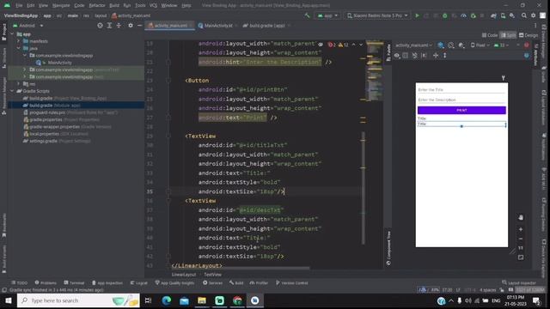
Task: Toggle design view options eye icon
Action: point(397,55)
